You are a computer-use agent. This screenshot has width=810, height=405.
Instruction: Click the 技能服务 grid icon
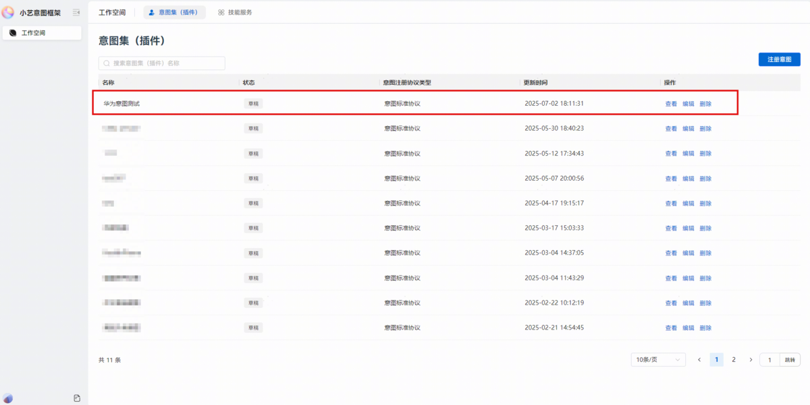(221, 12)
